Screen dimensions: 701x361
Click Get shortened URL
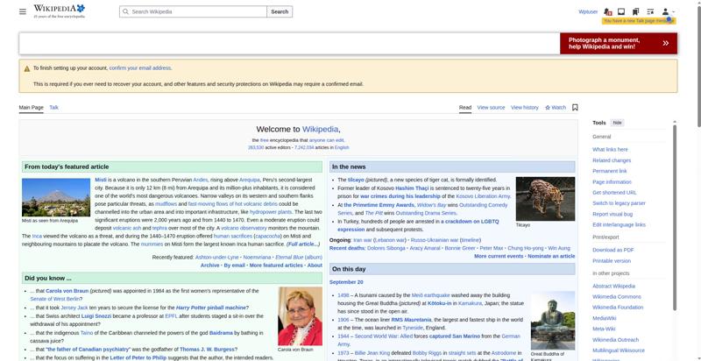pos(614,193)
